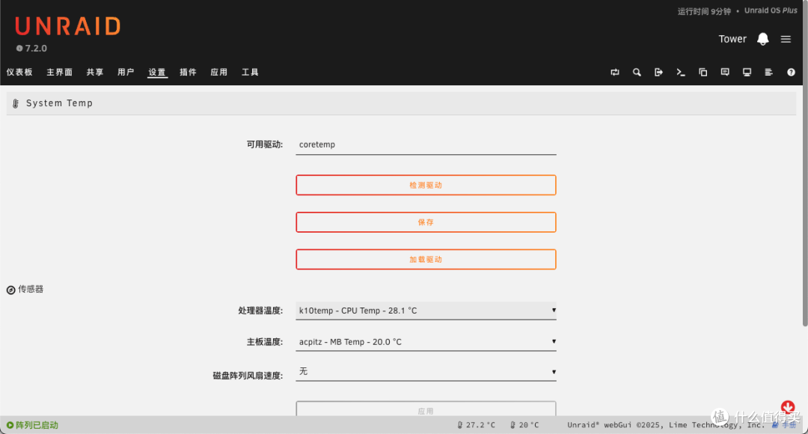This screenshot has width=808, height=434.
Task: Click the 运行时间 9分钟 uptime text
Action: tap(704, 11)
